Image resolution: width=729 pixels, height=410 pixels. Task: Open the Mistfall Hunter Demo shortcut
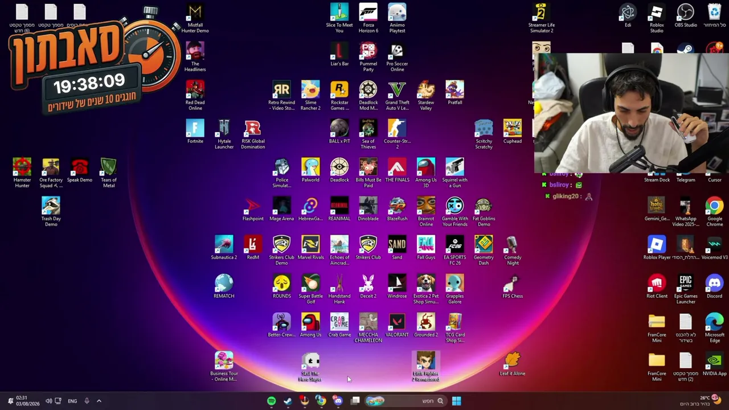point(195,18)
